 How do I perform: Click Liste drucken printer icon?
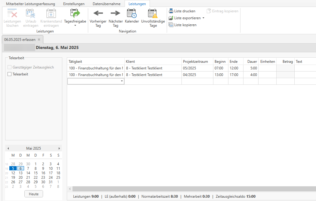coord(171,11)
